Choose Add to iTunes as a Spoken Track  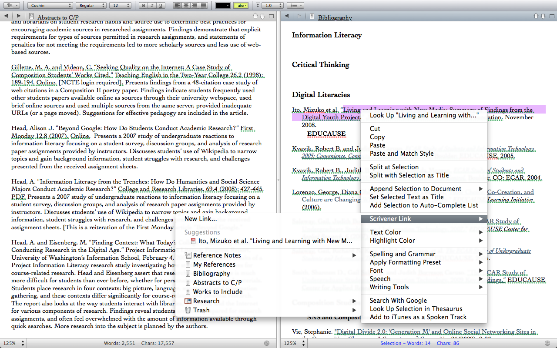424,317
